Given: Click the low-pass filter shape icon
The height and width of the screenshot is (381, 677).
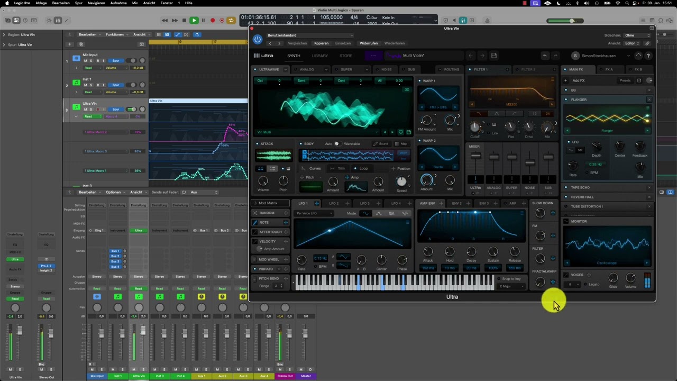Looking at the screenshot, I should pos(479,114).
